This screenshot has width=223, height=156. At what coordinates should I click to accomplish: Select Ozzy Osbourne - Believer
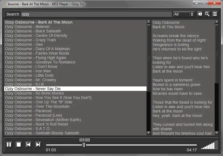[x=75, y=27]
